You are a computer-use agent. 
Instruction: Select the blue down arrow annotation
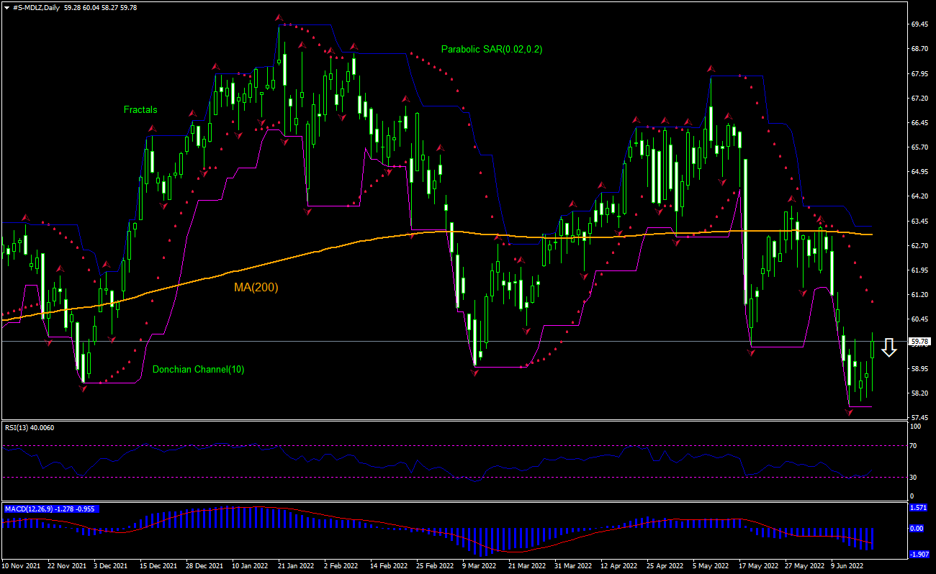889,347
